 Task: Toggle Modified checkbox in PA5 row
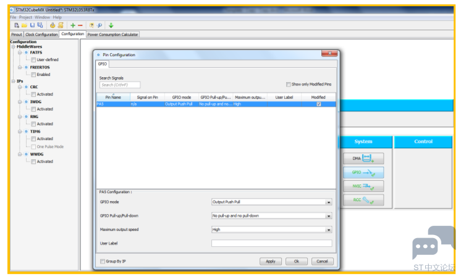[319, 104]
